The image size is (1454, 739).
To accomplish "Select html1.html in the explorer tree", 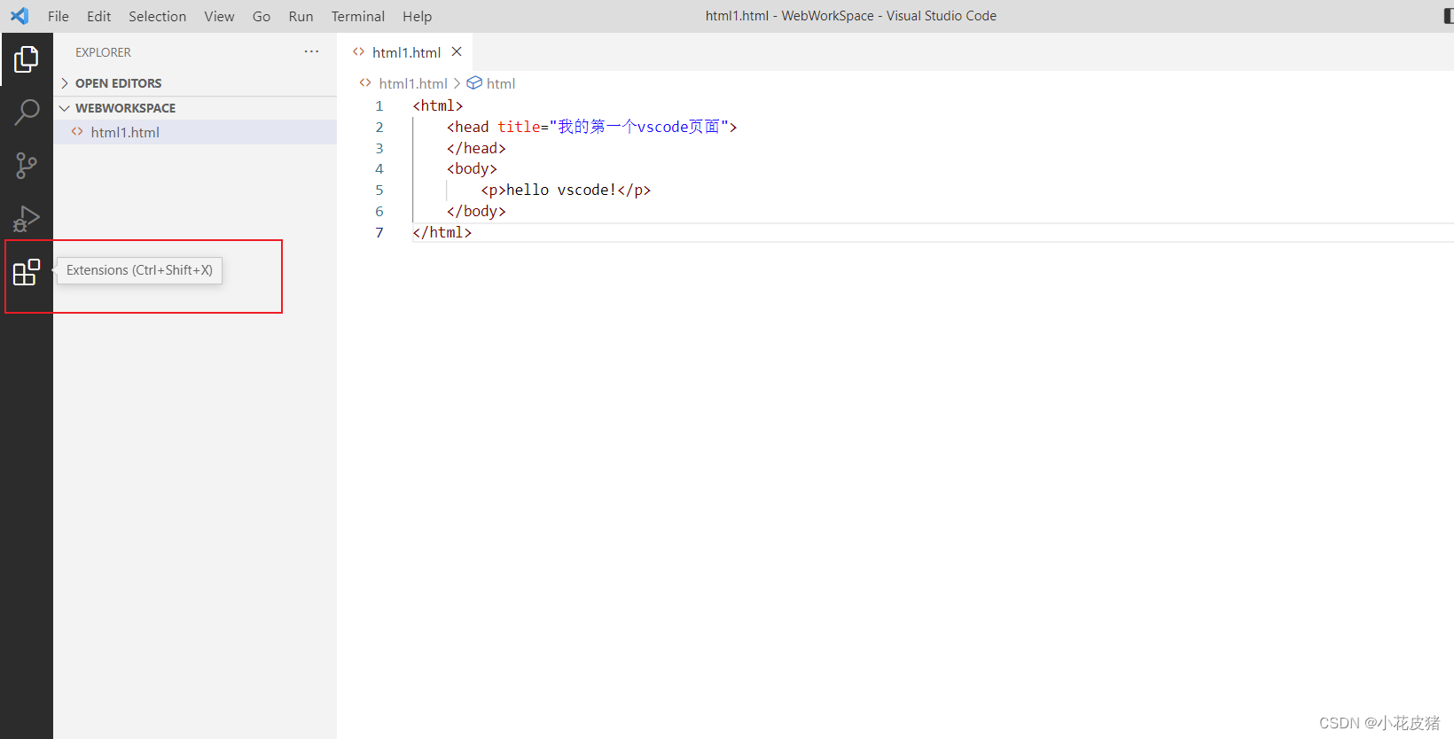I will coord(195,132).
